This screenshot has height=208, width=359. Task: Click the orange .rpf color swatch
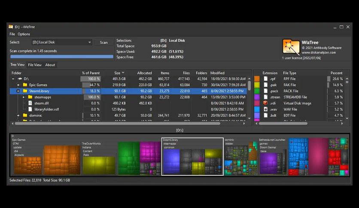pos(257,79)
